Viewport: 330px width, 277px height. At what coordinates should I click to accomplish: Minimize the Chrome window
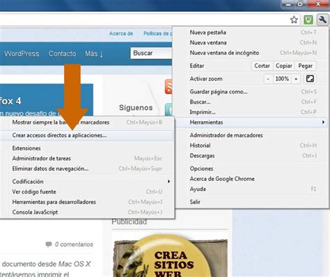tap(288, 4)
